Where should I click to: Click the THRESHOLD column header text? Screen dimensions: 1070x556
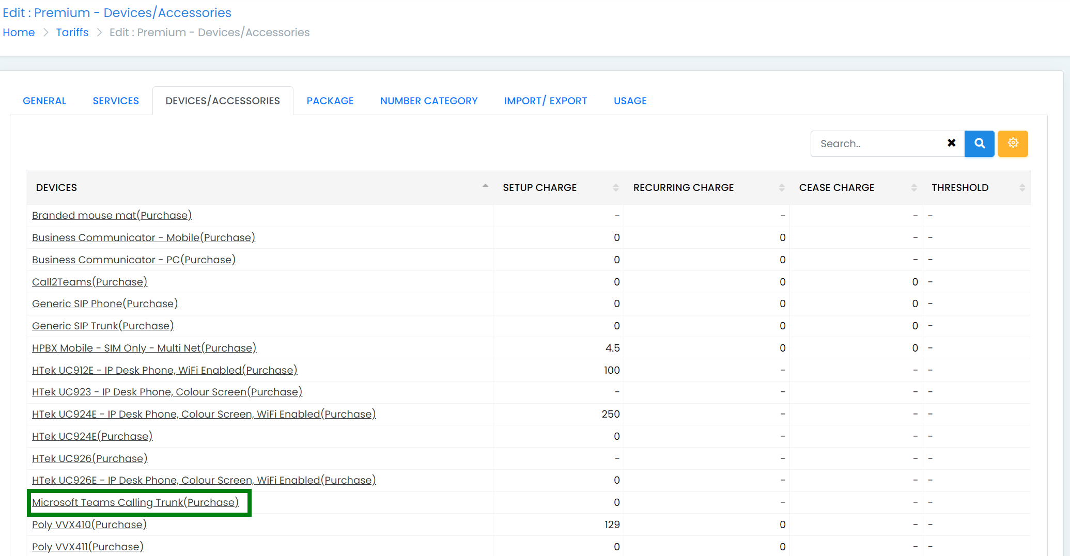click(960, 187)
